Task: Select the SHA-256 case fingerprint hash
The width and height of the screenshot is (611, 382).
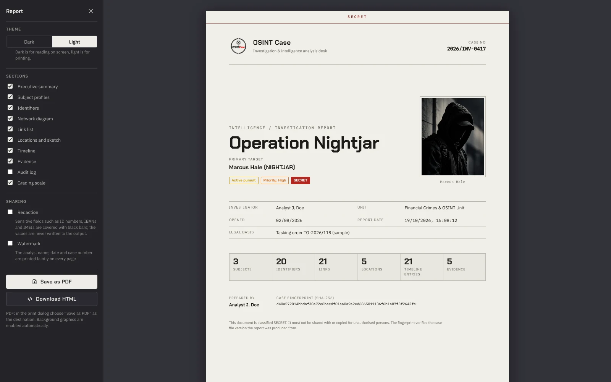Action: tap(346, 304)
